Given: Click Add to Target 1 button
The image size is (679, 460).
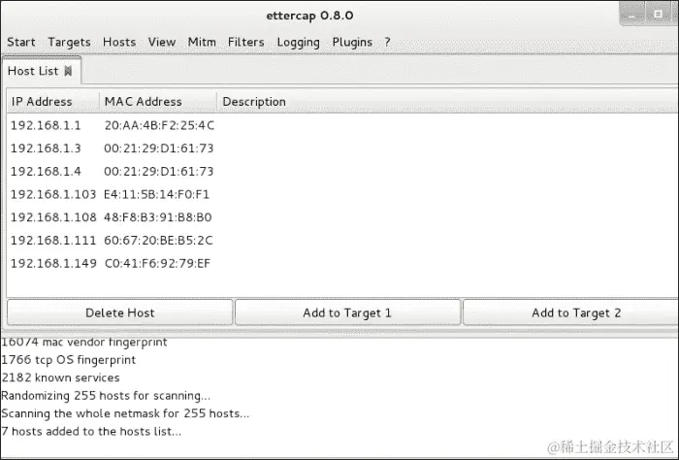Looking at the screenshot, I should (347, 312).
